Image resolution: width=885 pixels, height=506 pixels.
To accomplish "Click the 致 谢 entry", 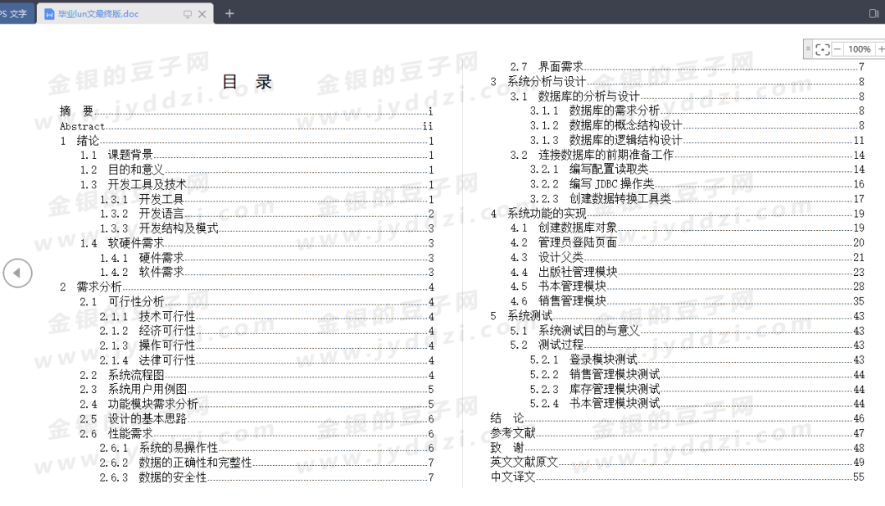I will click(x=678, y=447).
